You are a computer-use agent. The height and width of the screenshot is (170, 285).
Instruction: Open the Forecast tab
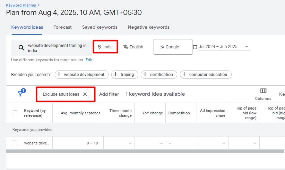[62, 27]
